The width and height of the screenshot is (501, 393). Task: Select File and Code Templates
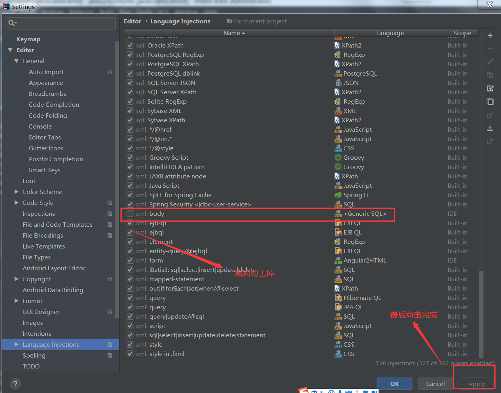[57, 225]
